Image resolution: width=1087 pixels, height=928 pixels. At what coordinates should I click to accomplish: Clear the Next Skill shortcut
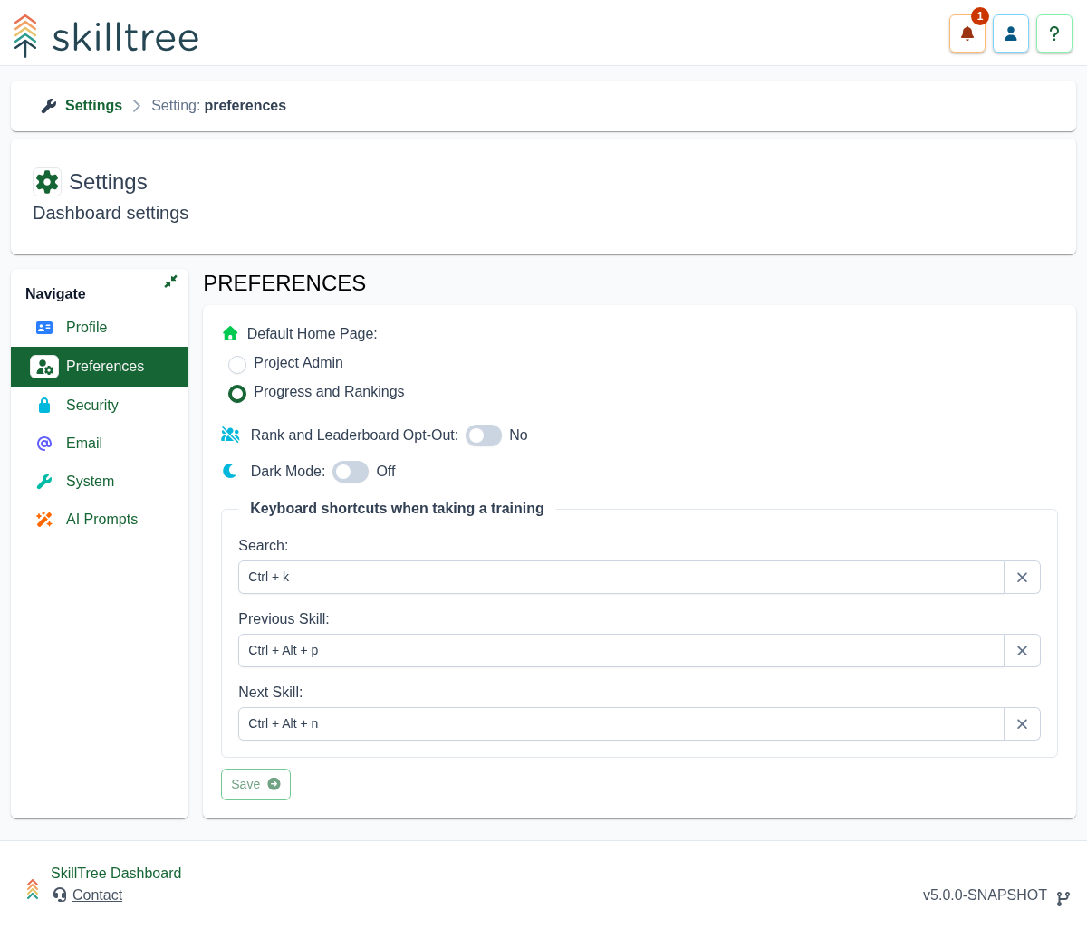tap(1022, 724)
